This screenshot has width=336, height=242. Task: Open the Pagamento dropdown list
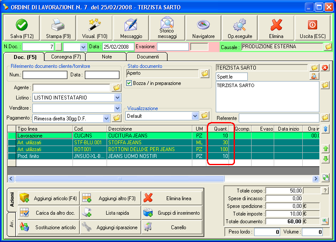pos(107,118)
